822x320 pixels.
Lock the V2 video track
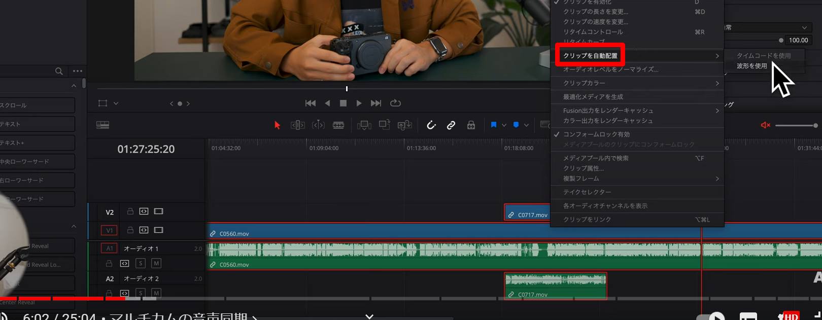pos(130,211)
